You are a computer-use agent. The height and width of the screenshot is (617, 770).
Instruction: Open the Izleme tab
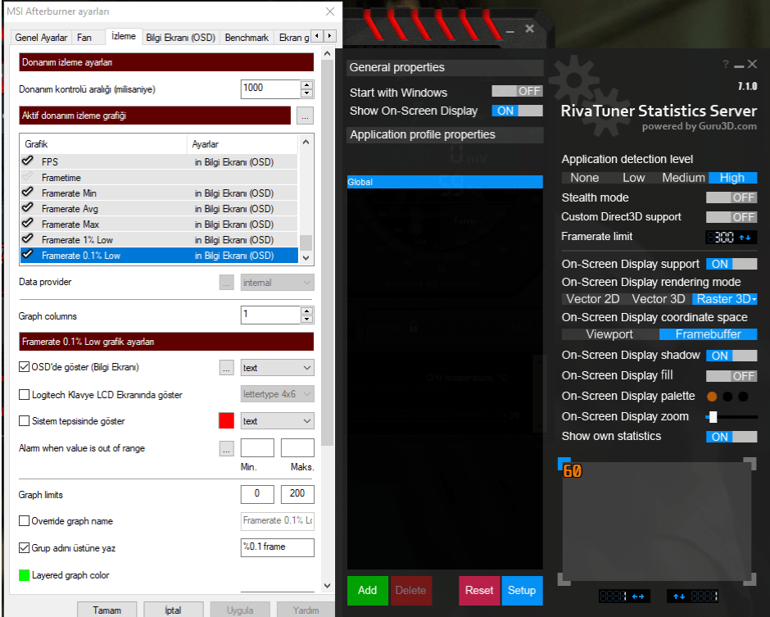coord(123,36)
